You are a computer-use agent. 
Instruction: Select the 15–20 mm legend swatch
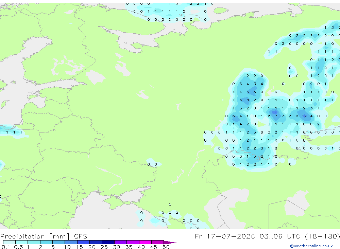click(x=83, y=242)
